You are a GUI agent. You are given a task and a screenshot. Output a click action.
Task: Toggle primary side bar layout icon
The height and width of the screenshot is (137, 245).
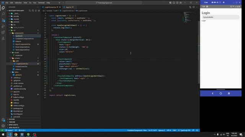[x=170, y=3]
